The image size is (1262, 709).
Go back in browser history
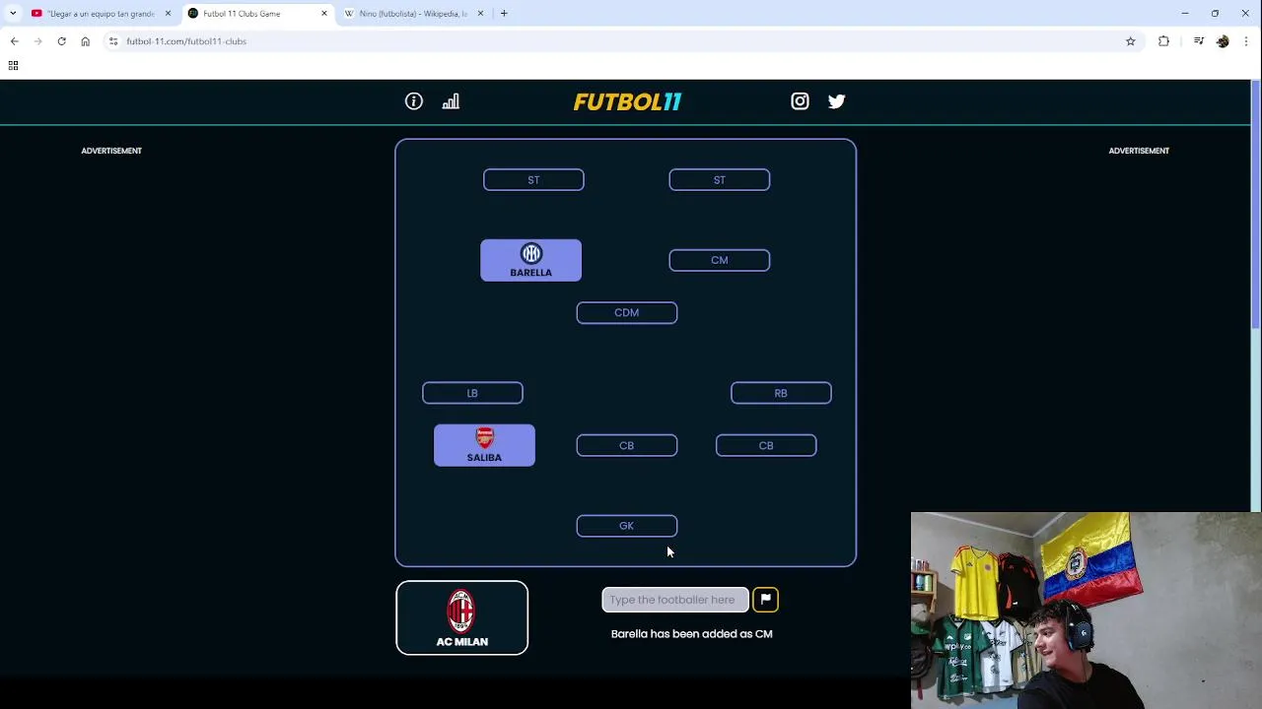click(x=14, y=41)
